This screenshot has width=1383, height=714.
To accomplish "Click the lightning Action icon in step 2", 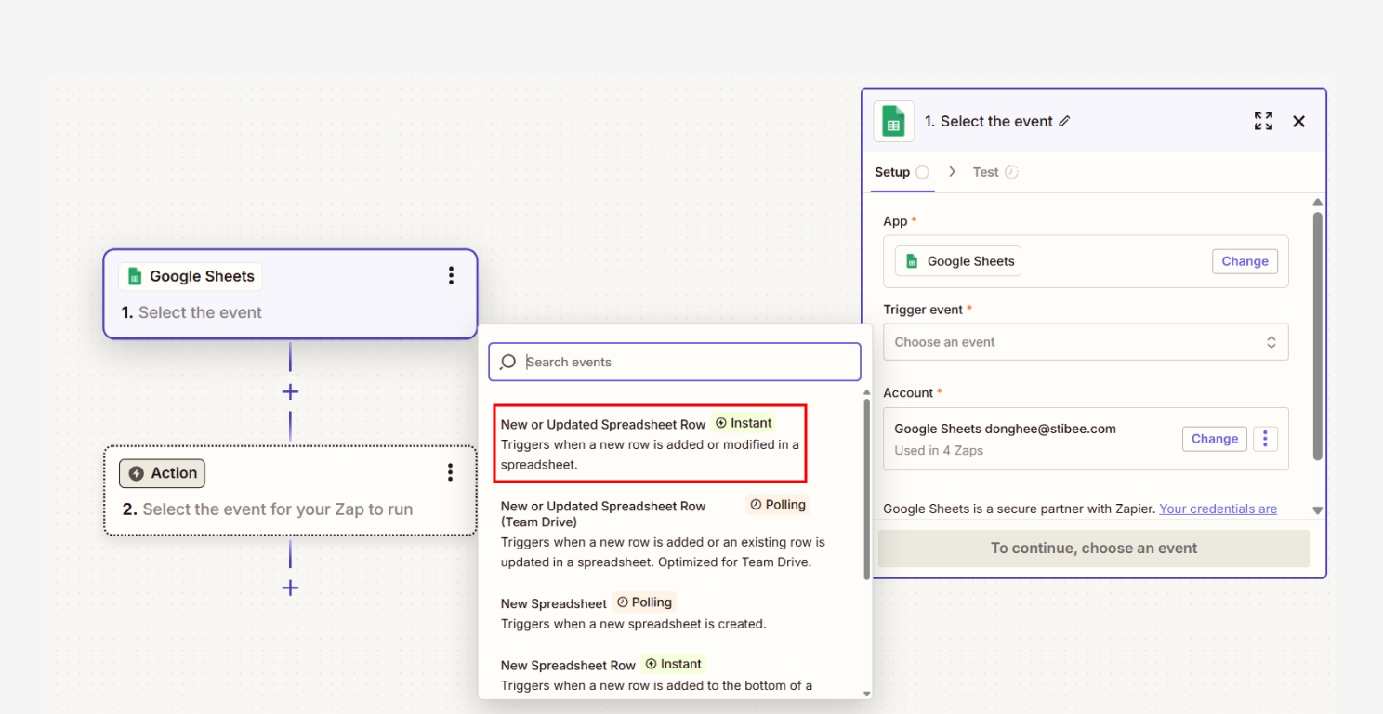I will [137, 473].
